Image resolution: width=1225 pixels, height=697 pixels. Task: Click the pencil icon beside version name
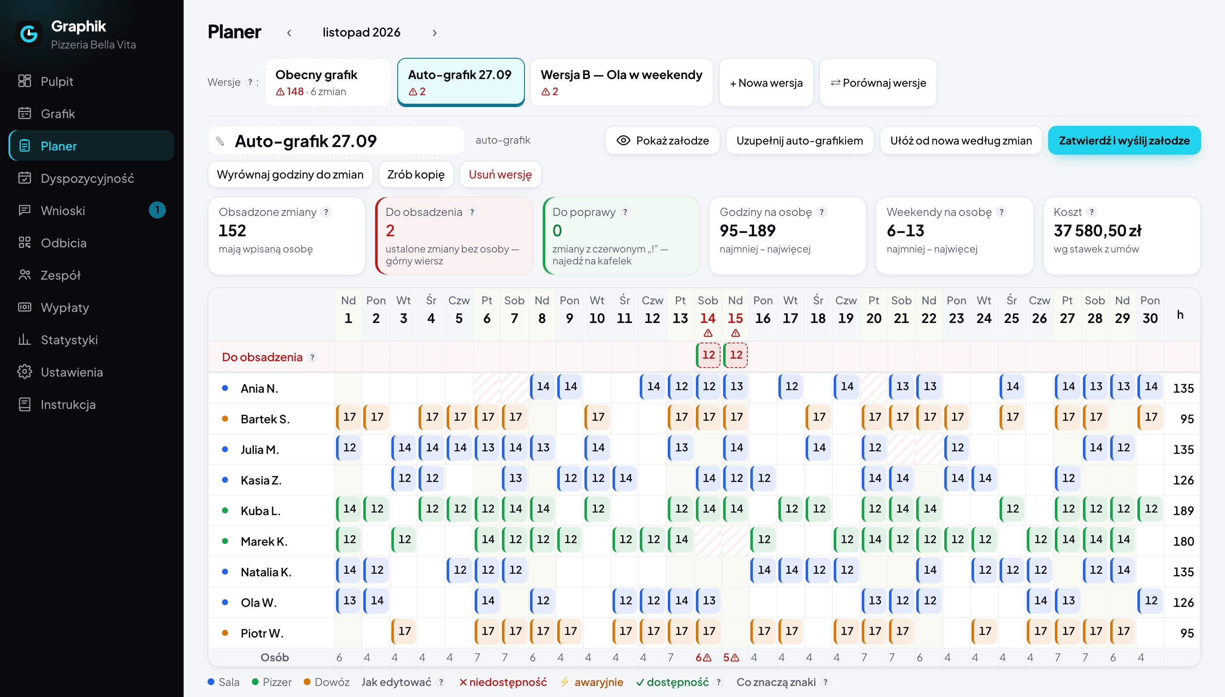pos(220,141)
